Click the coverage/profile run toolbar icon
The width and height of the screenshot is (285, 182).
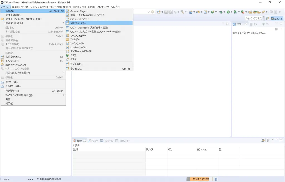[235, 12]
